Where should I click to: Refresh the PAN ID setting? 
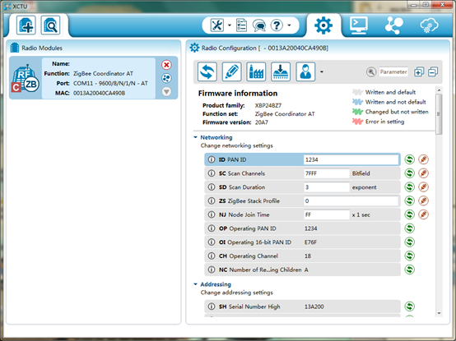[x=409, y=159]
